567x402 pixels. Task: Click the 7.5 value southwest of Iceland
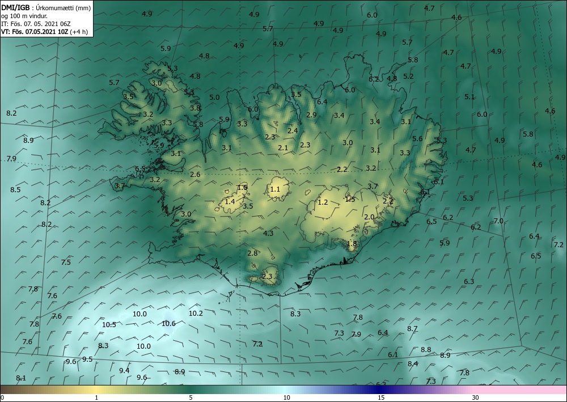[66, 263]
